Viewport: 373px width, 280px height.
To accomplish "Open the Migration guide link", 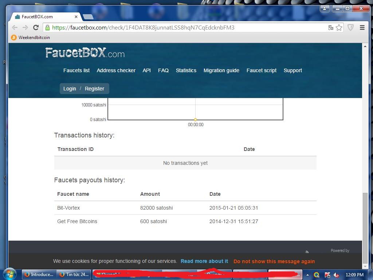I will 221,70.
